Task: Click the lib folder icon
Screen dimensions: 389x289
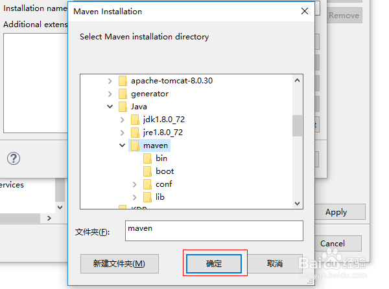Action: click(x=147, y=197)
